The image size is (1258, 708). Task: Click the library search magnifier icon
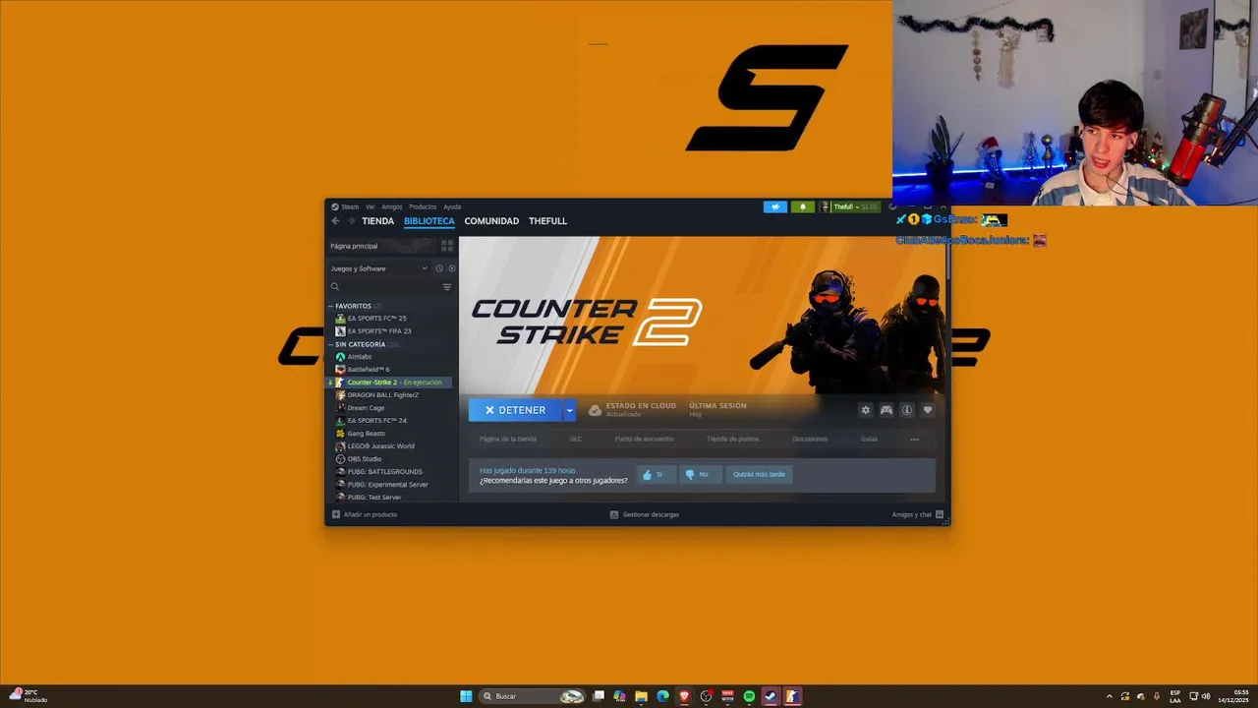[x=335, y=287]
